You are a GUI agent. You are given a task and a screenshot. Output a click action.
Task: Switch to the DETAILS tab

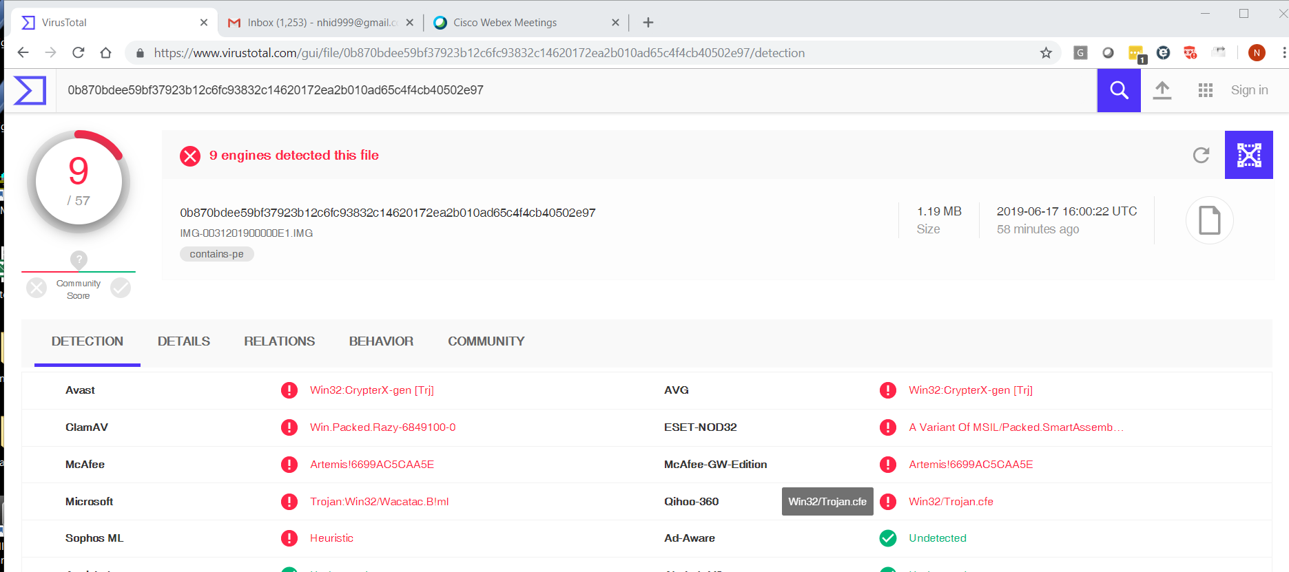(x=183, y=341)
